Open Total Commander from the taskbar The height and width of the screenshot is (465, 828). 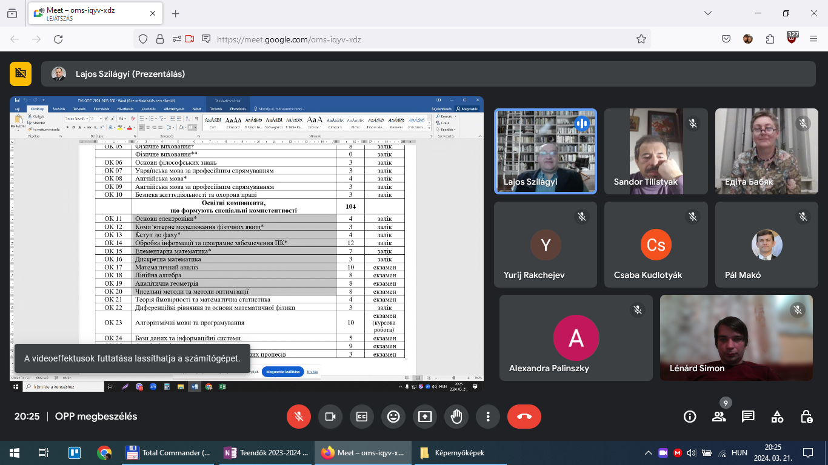point(168,453)
